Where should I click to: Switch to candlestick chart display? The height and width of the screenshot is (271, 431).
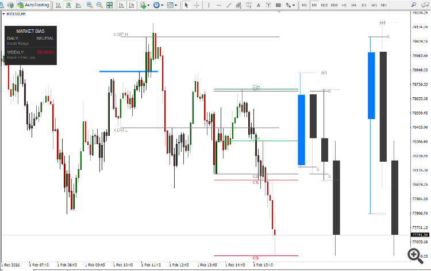tap(68, 5)
